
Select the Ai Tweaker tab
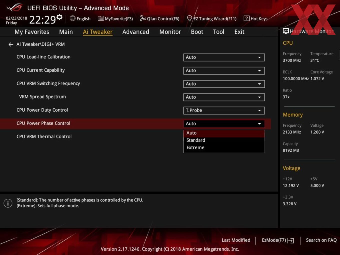click(98, 32)
